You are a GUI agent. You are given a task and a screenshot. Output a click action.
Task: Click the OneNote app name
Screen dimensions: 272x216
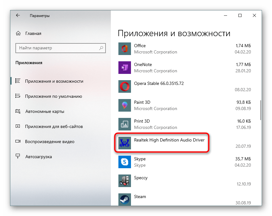pyautogui.click(x=143, y=64)
